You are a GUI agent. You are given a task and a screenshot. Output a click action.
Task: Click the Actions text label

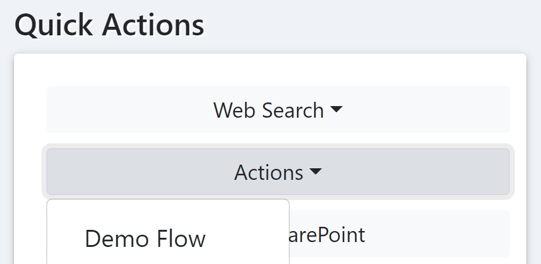click(x=268, y=173)
